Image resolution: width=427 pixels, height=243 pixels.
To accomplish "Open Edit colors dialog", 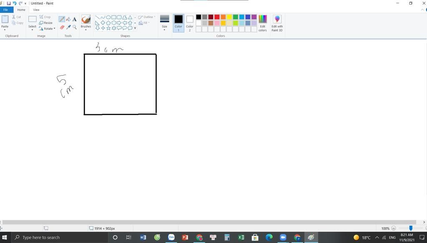I will coord(262,23).
